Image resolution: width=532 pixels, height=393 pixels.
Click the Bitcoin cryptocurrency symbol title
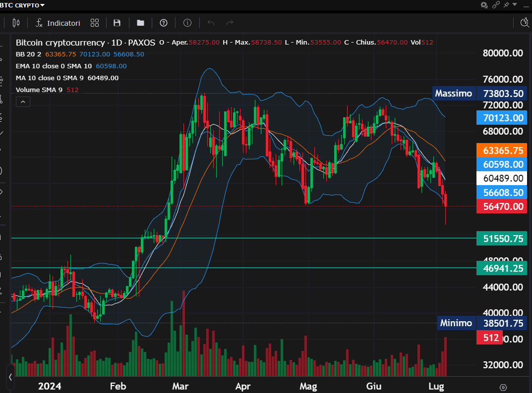point(60,43)
